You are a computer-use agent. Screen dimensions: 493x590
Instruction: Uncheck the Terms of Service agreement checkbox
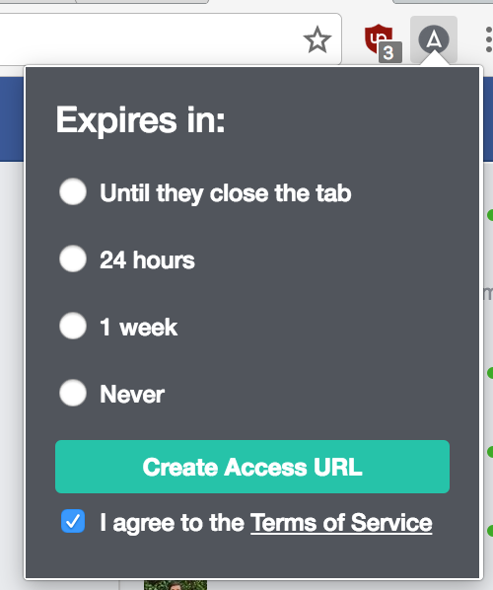point(73,521)
